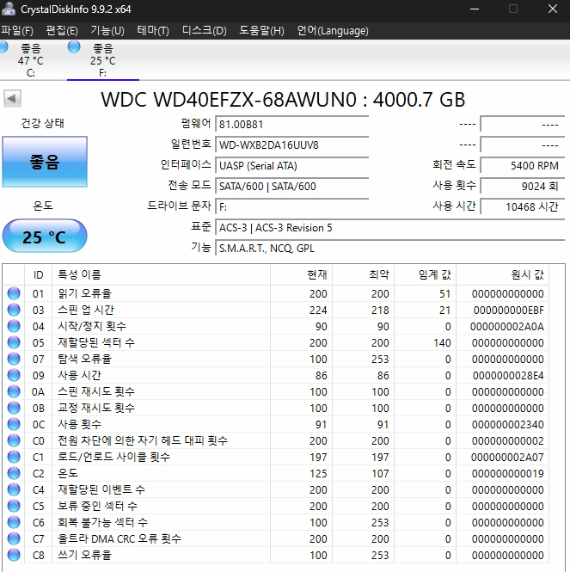Open the 편집(E) menu

coord(62,31)
